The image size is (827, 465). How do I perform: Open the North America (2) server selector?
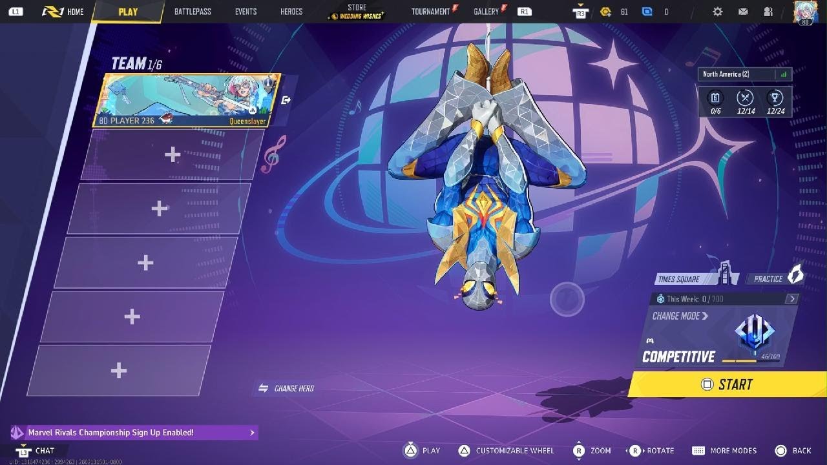744,74
